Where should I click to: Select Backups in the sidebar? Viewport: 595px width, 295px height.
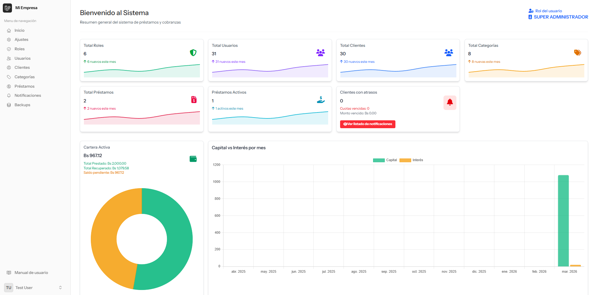pyautogui.click(x=22, y=105)
